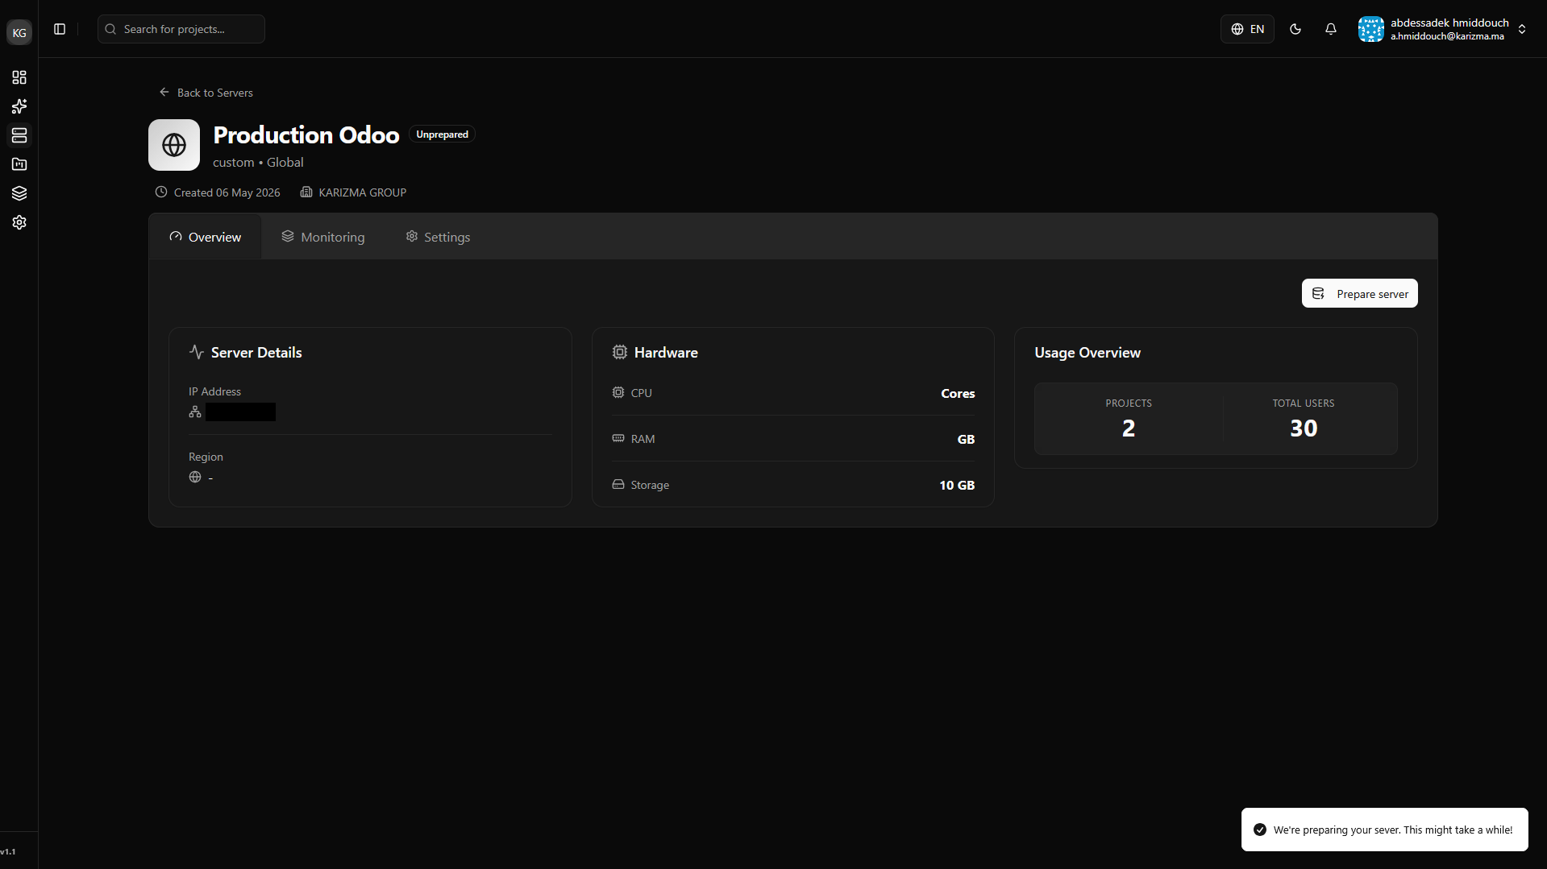1547x869 pixels.
Task: Click the Usage Overview heading
Action: click(1087, 353)
